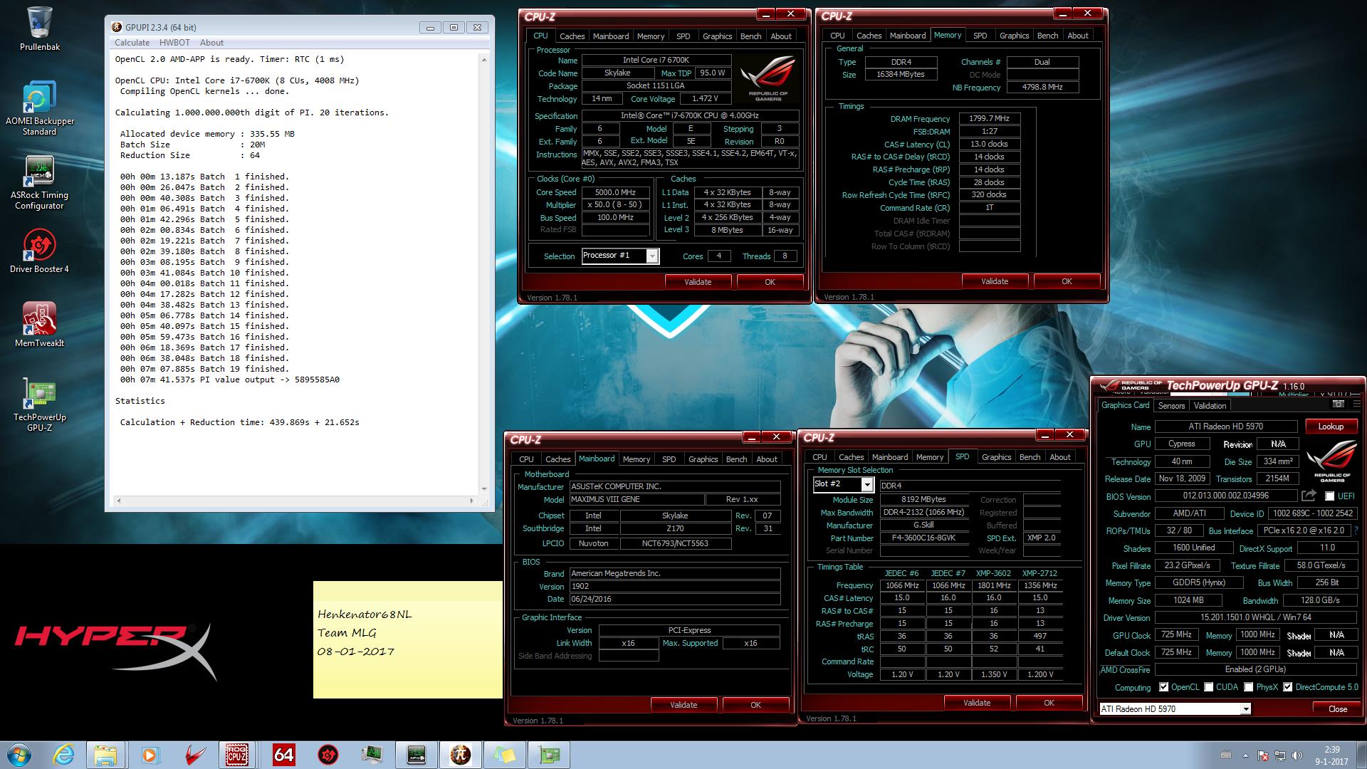
Task: Select Graphics tab in Mainboard CPU-Z window
Action: (703, 459)
